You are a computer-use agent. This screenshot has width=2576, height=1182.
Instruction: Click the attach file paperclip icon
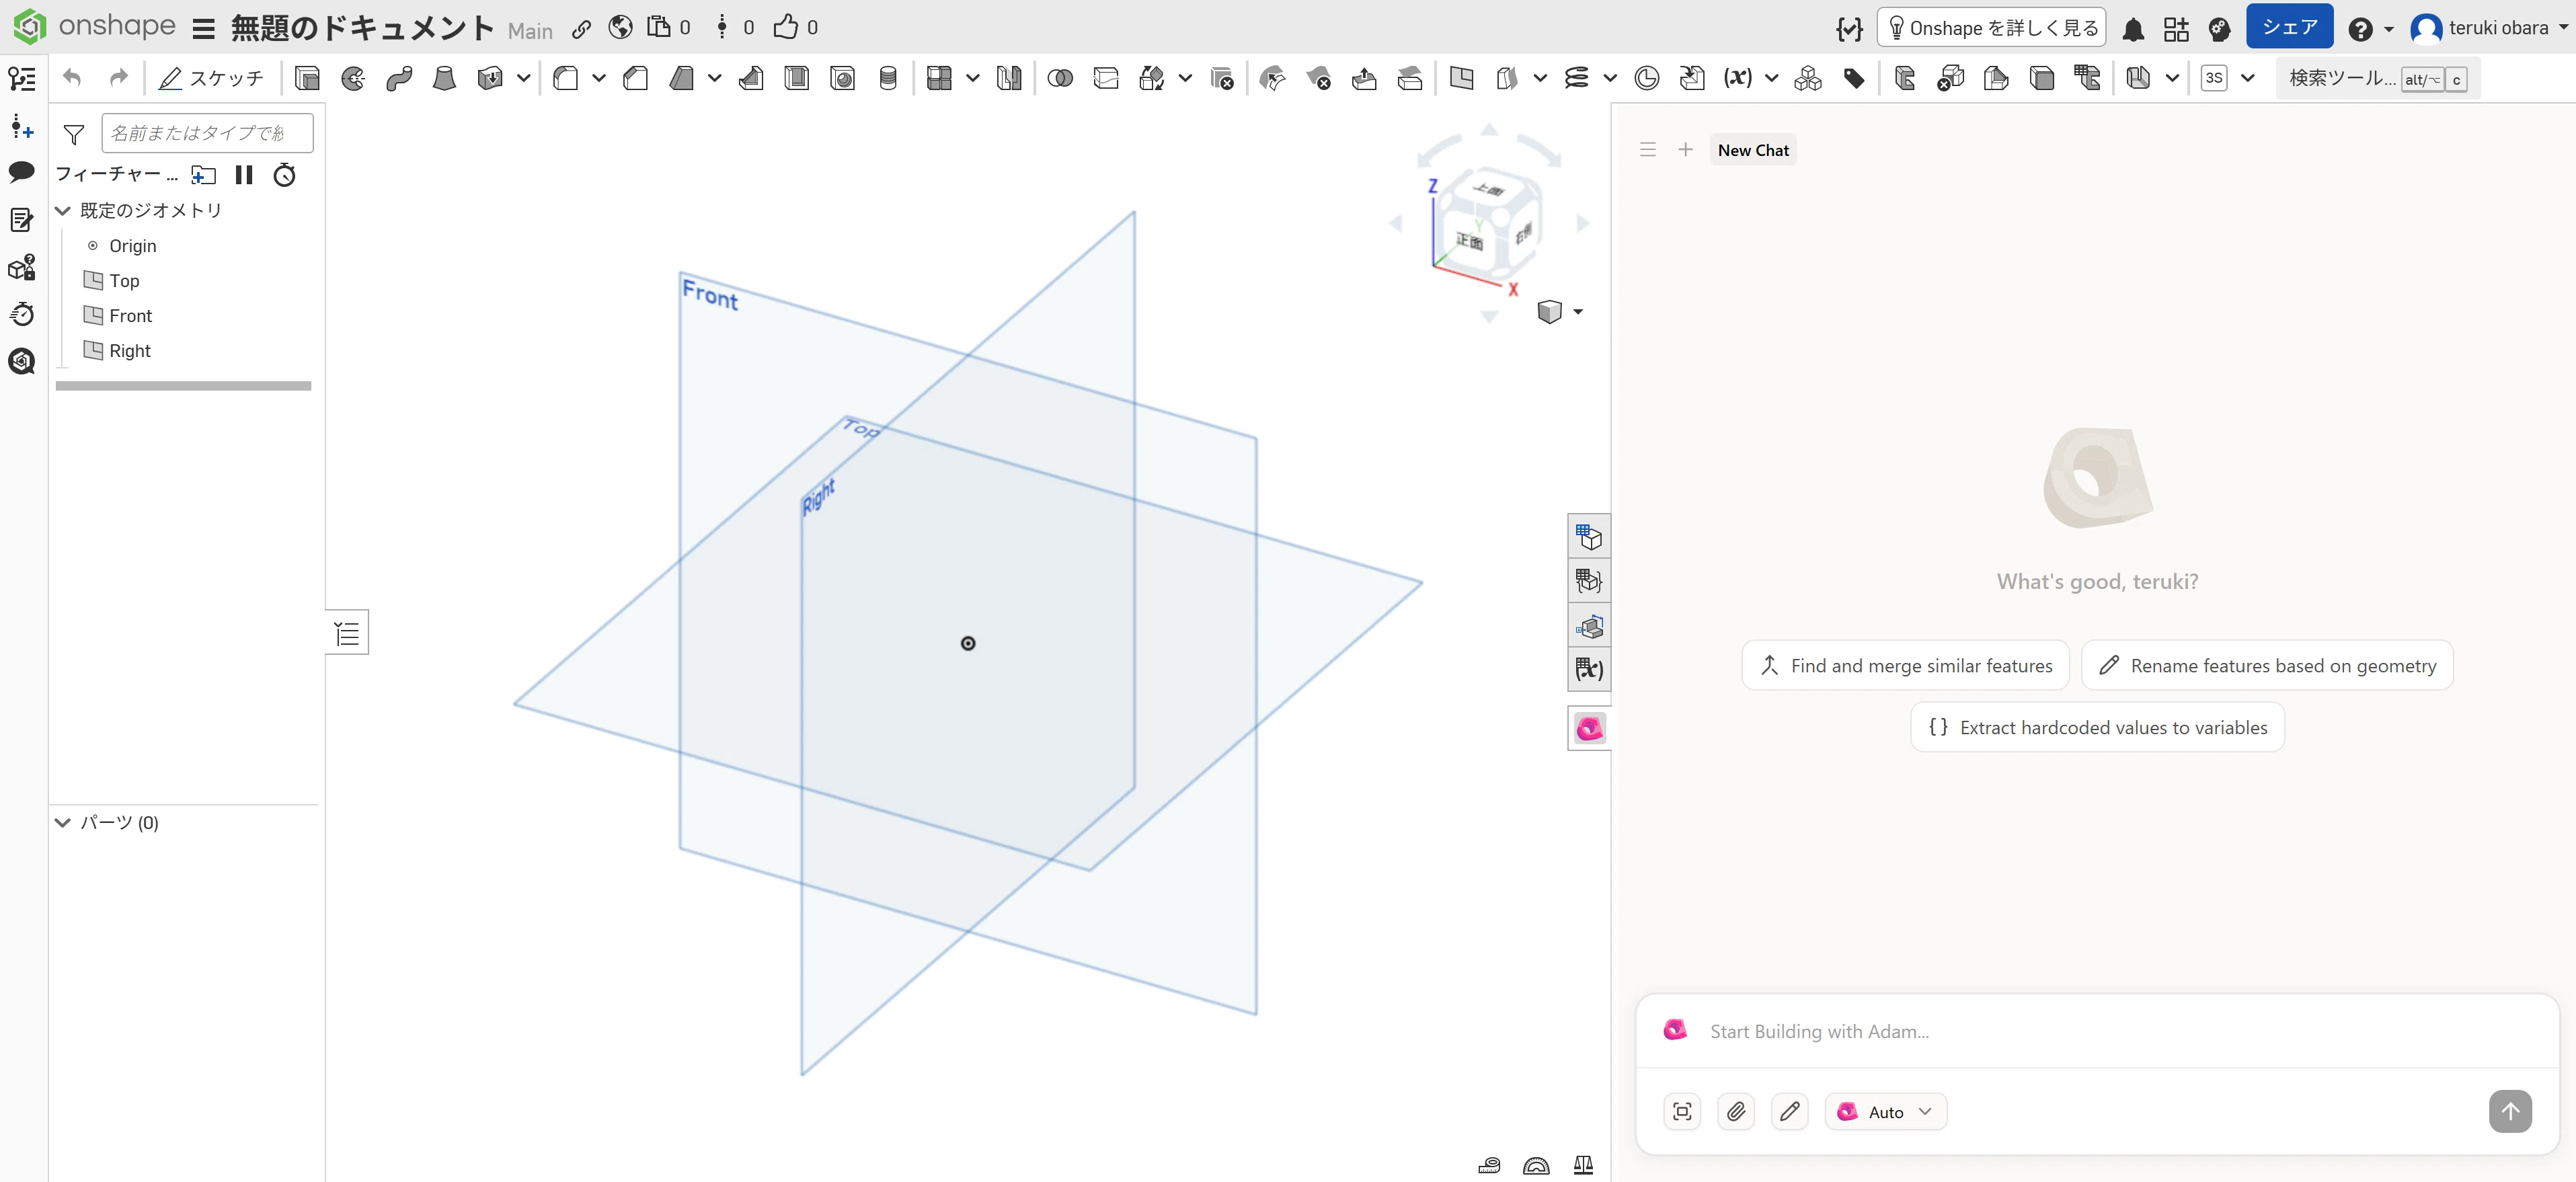(1736, 1111)
